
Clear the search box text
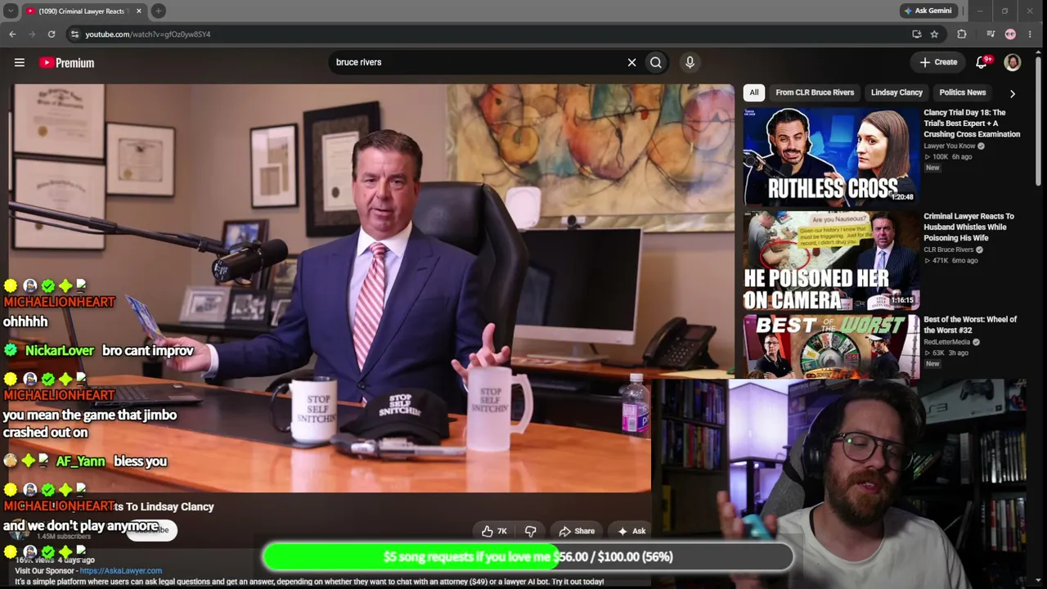[x=631, y=62]
